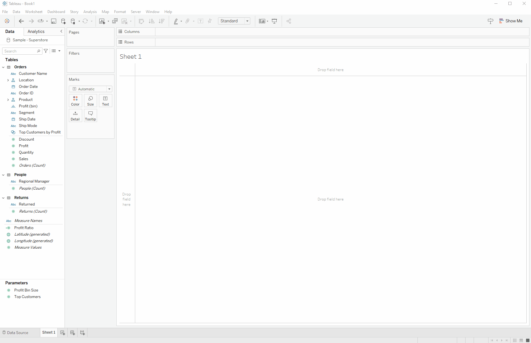Switch to the Analytics tab
Image resolution: width=531 pixels, height=343 pixels.
(x=36, y=32)
